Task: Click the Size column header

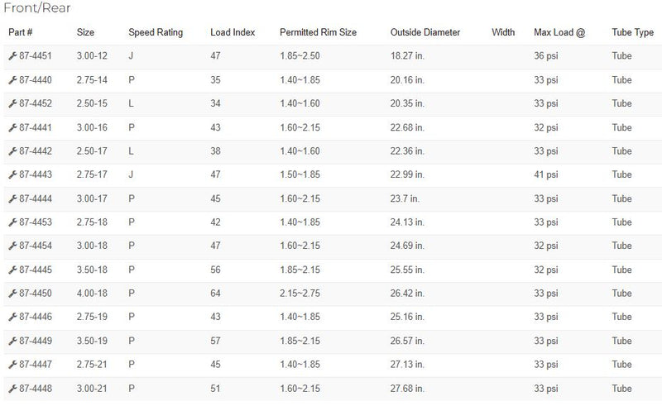Action: tap(85, 32)
